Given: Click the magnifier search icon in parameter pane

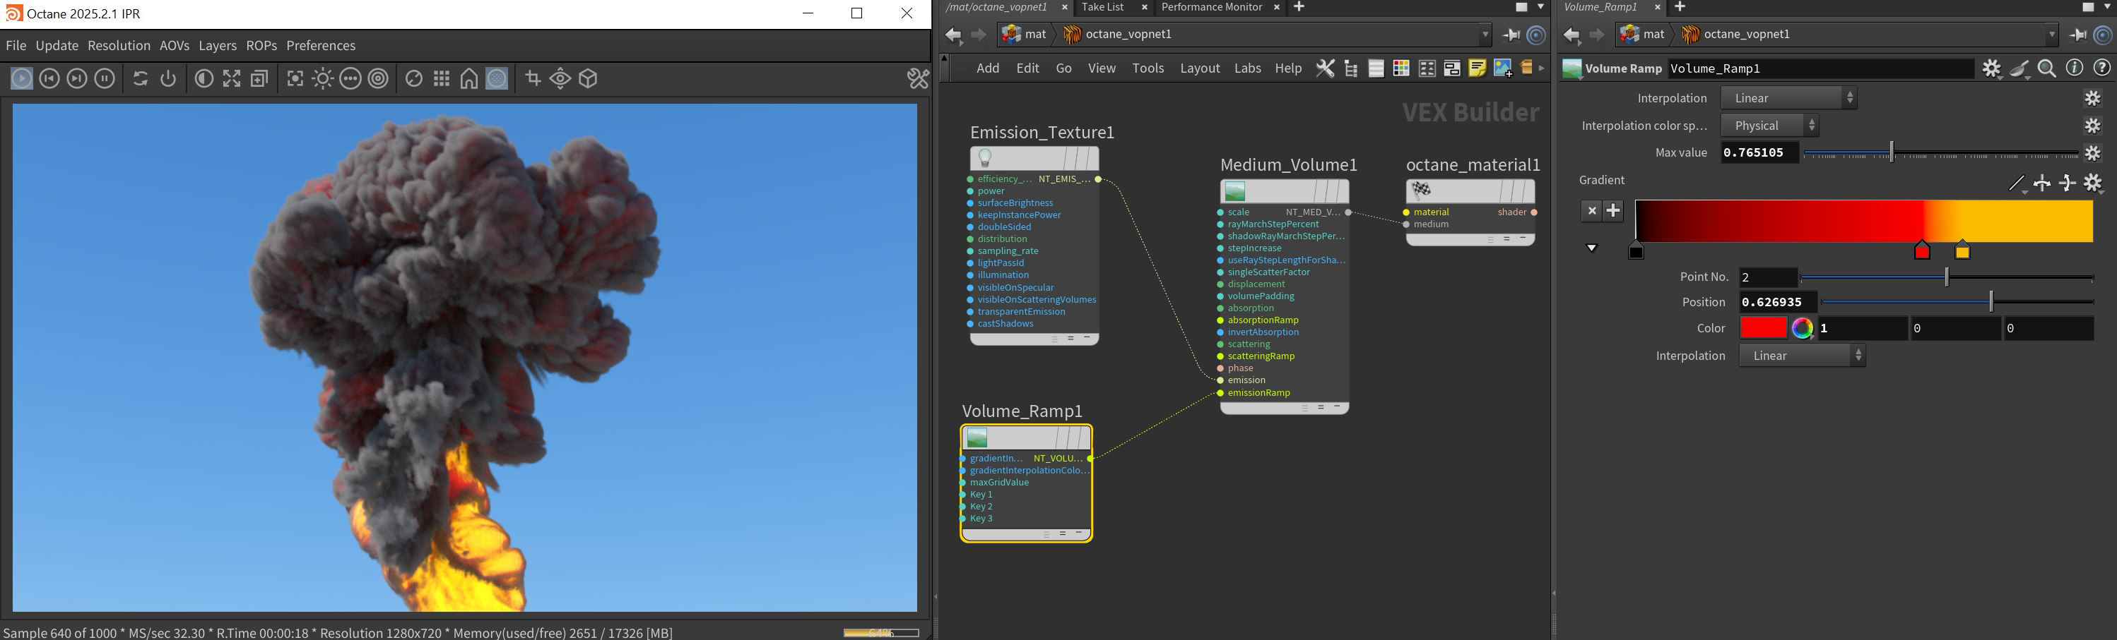Looking at the screenshot, I should (x=2047, y=69).
